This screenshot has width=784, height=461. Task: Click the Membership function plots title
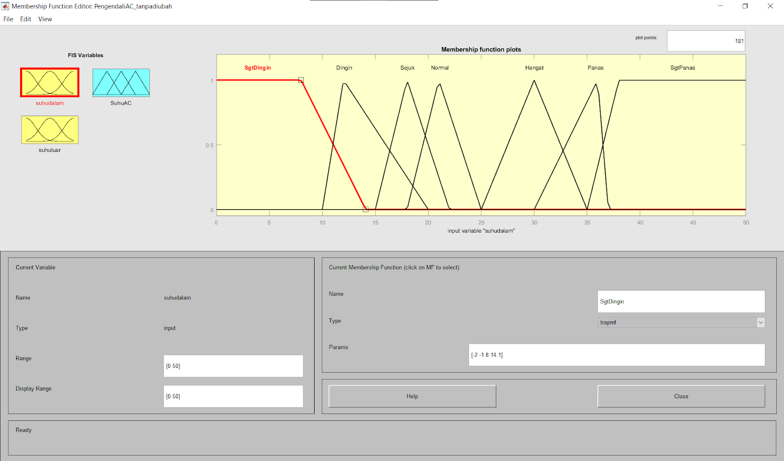(x=481, y=49)
